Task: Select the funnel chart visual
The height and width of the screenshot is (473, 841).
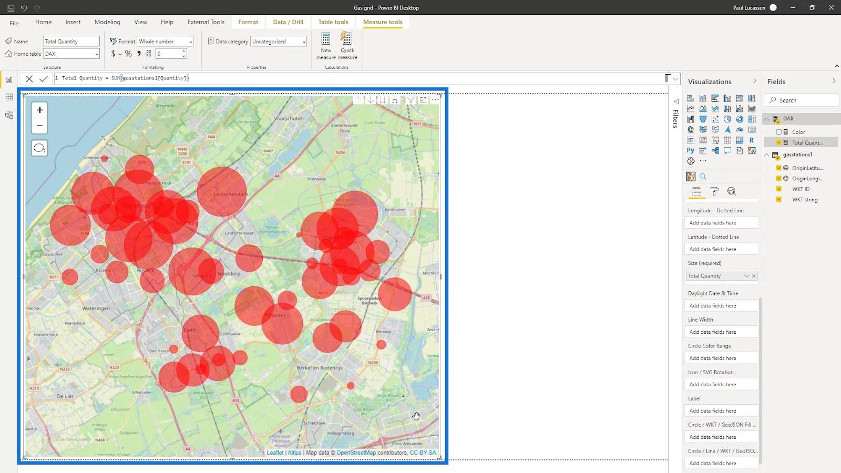Action: (703, 119)
